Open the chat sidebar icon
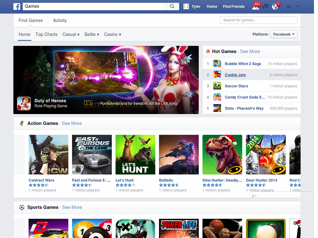The width and height of the screenshot is (318, 238). [x=254, y=196]
